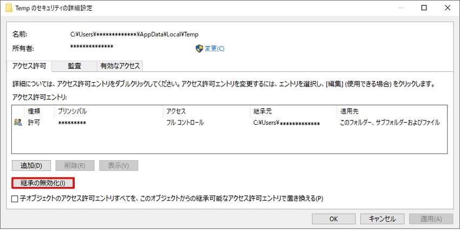Confirm with the OK button

pyautogui.click(x=333, y=219)
